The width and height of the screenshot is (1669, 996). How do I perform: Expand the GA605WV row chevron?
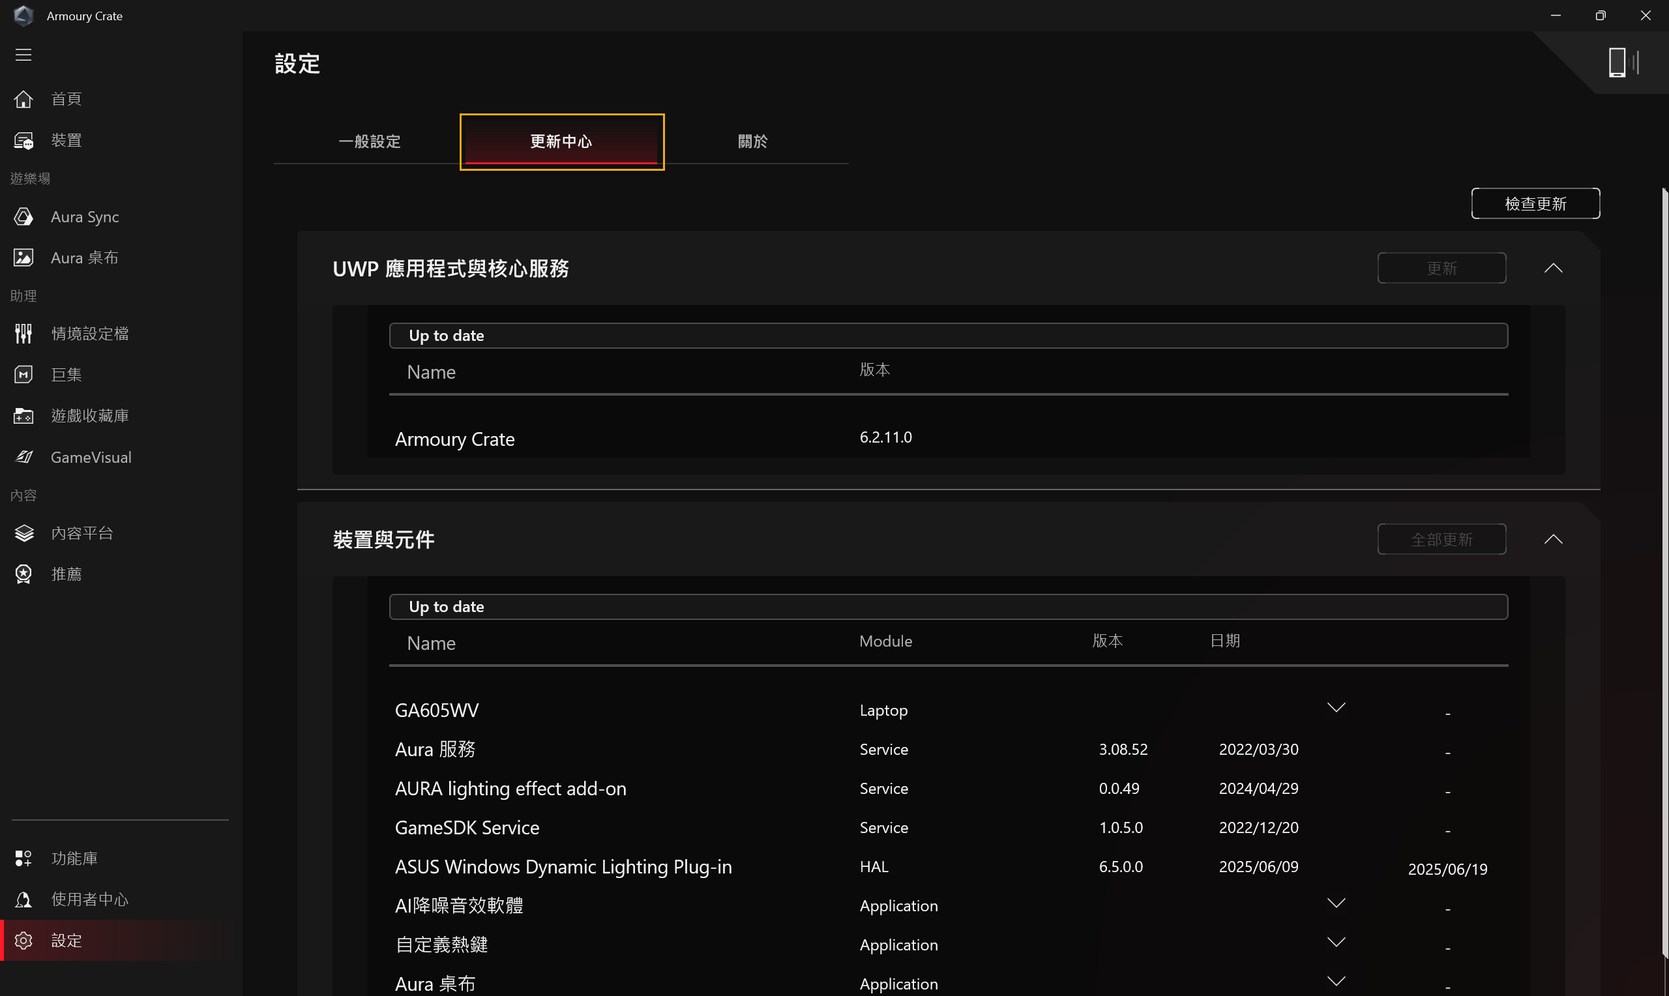1336,707
